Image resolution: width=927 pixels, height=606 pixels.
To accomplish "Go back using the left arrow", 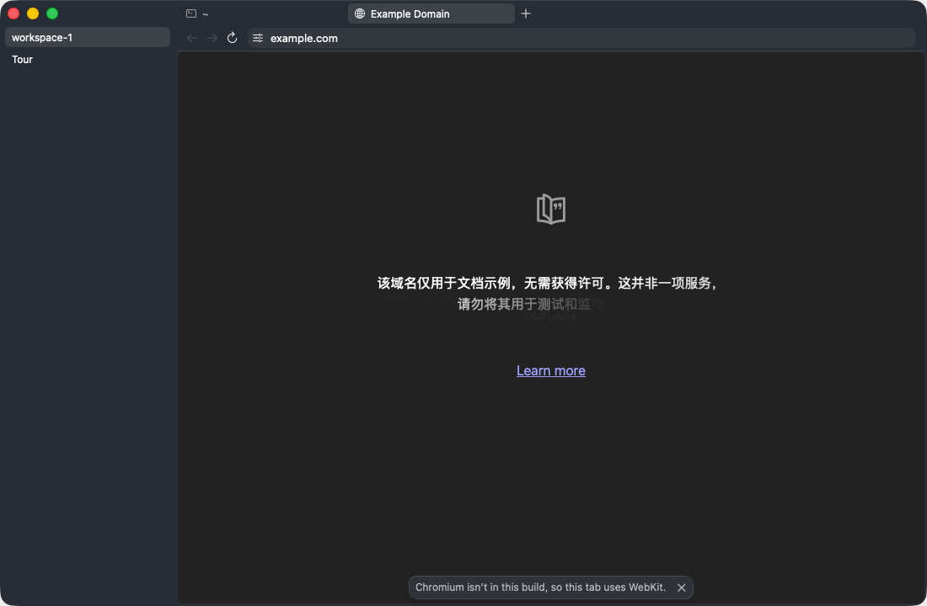I will click(191, 38).
